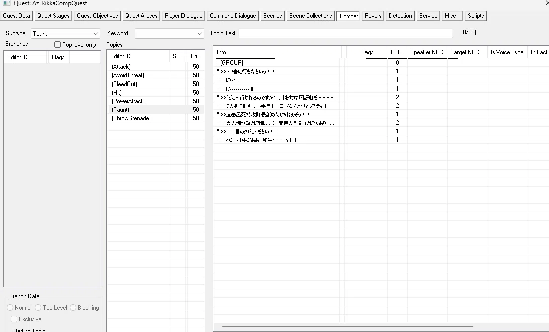Screen dimensions: 549x332
Task: Choose the Blocking radio button
Action: pos(73,307)
